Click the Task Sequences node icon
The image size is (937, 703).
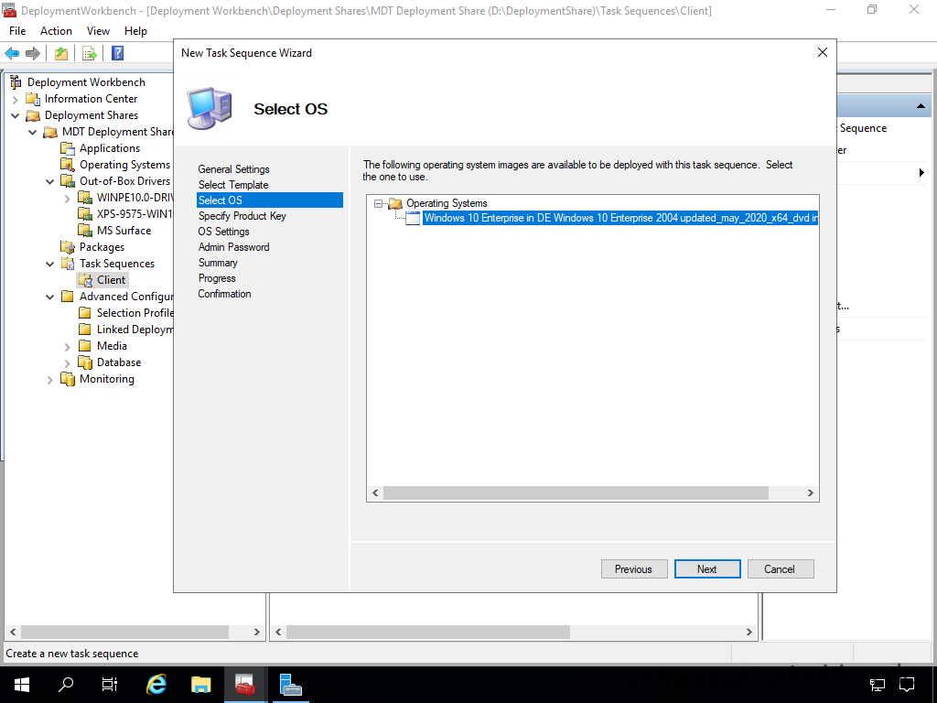[68, 264]
